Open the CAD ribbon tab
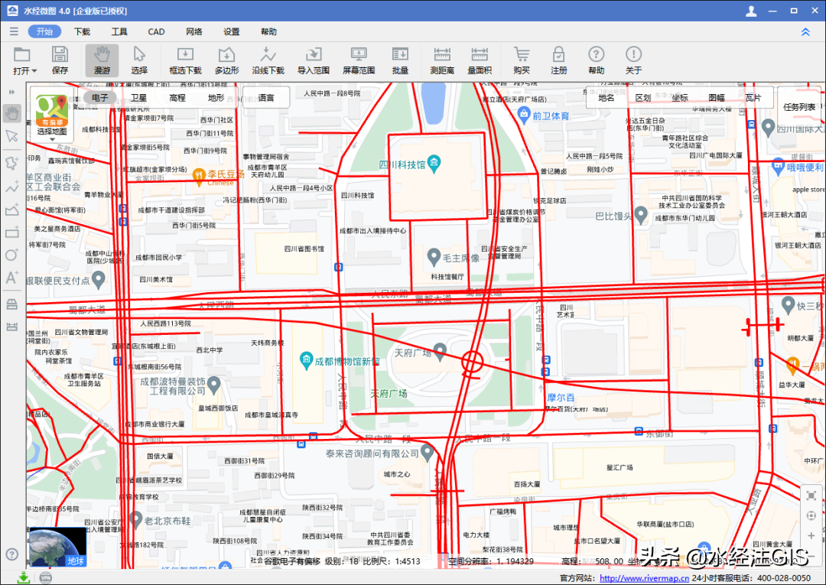This screenshot has height=585, width=826. click(x=157, y=31)
